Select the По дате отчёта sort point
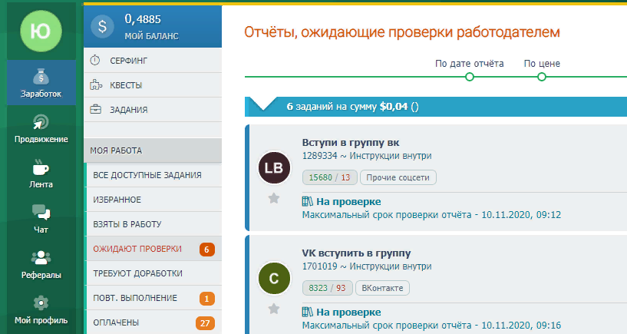627x334 pixels. click(470, 77)
